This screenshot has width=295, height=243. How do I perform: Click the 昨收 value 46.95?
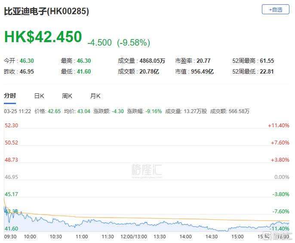click(x=27, y=71)
